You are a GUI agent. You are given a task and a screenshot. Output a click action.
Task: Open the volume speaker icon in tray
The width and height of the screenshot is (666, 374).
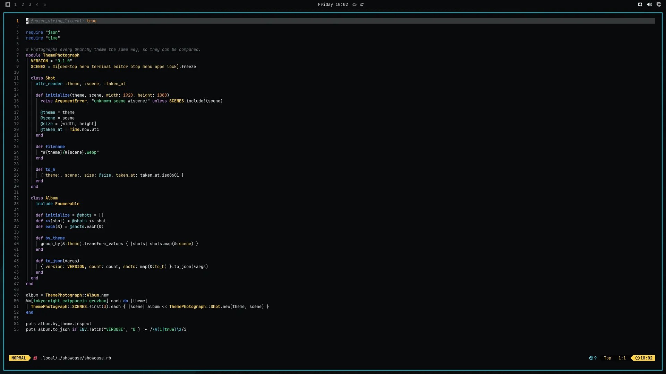point(649,5)
